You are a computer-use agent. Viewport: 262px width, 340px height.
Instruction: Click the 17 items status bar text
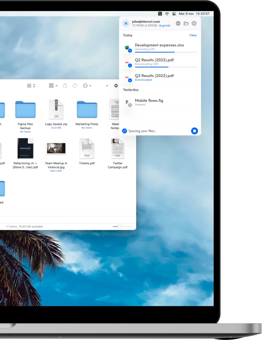click(24, 226)
